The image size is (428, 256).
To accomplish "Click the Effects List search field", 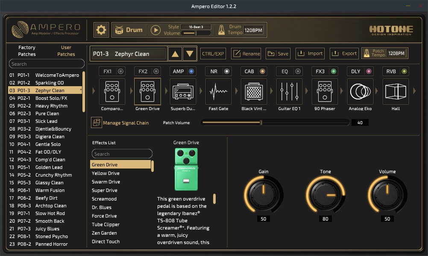I will (x=122, y=154).
